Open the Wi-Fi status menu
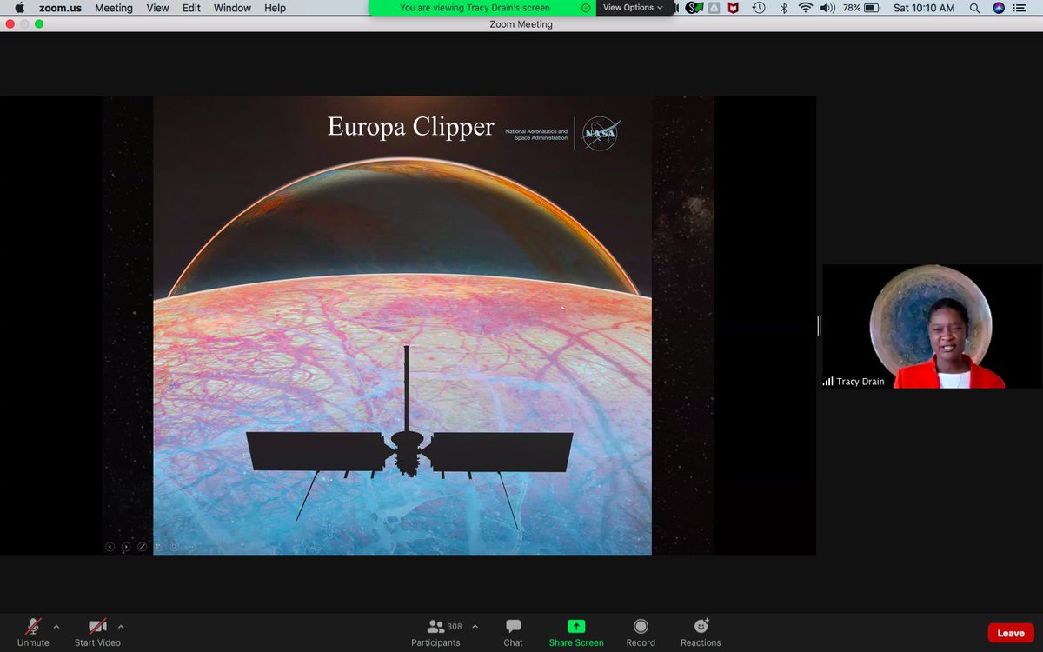Screen dimensions: 1043x652 (805, 8)
